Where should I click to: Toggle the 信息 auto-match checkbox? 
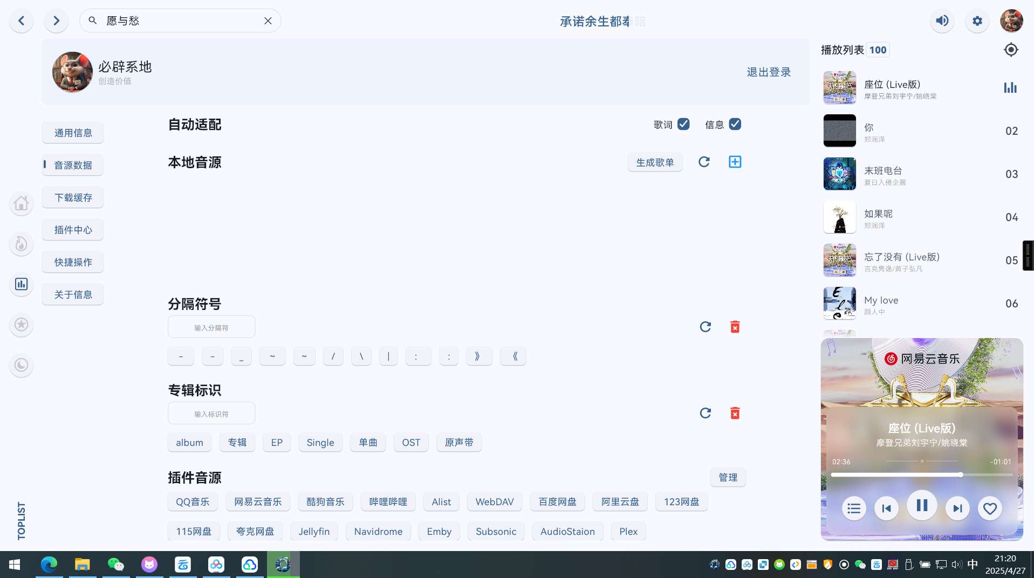coord(735,124)
